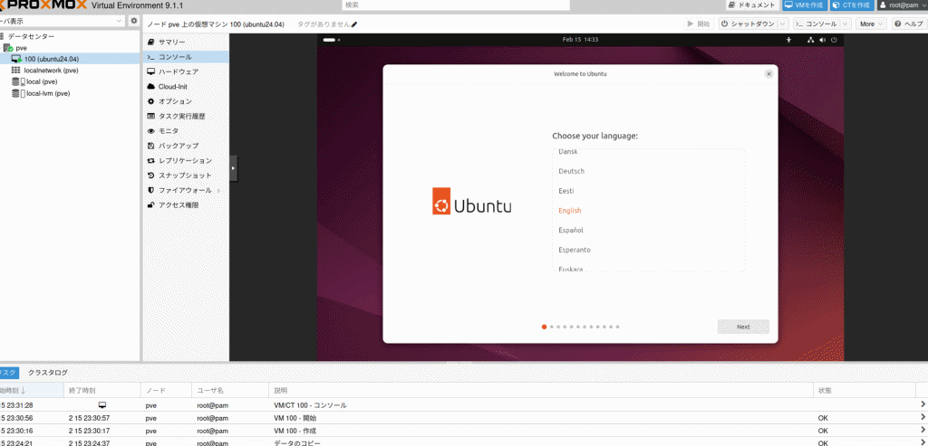This screenshot has height=446, width=928.
Task: Click the pencil icon to edit tags
Action: pos(354,24)
